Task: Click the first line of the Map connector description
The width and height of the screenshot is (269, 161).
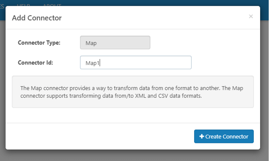Action: click(132, 88)
